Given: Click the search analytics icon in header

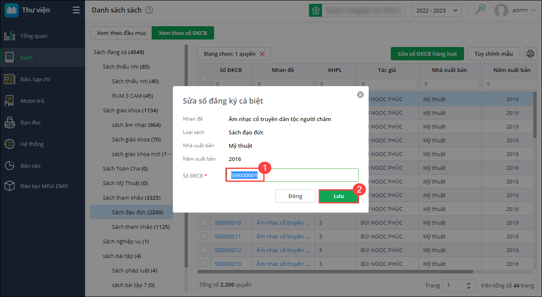Looking at the screenshot, I should pos(480,10).
